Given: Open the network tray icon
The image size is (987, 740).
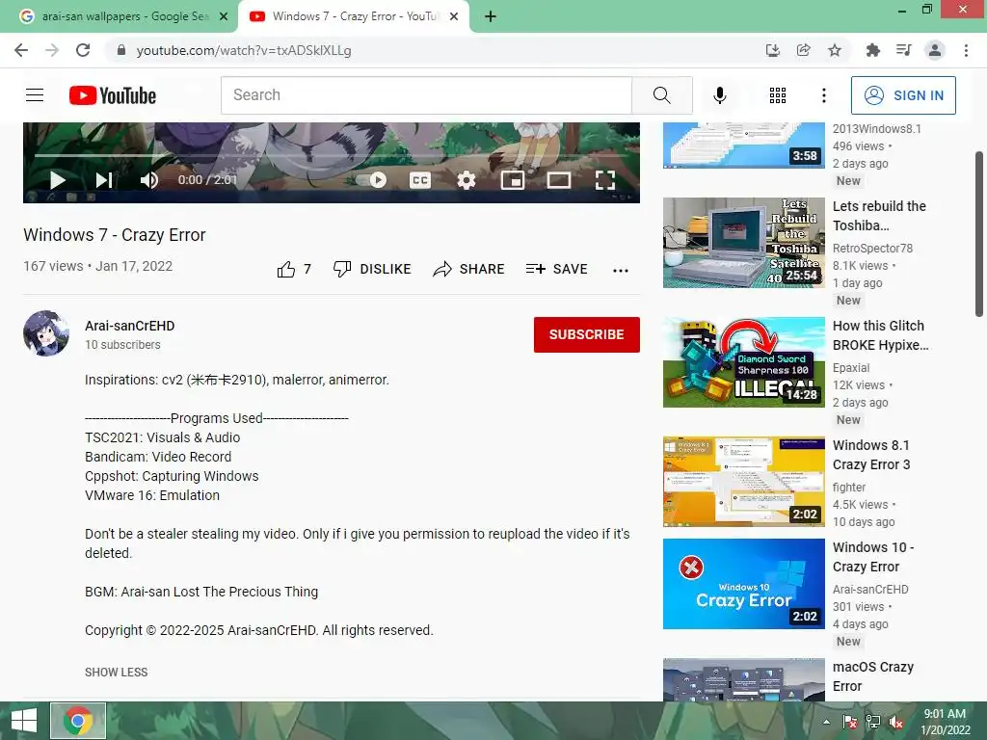Looking at the screenshot, I should 873,722.
